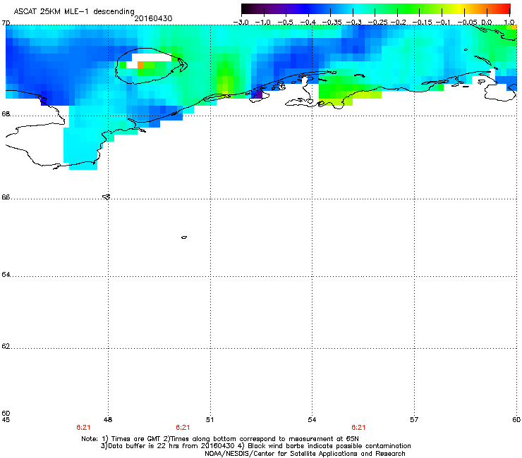Screen dimensions: 522x458
Task: Click the '-0.1' color bar label
Action: click(443, 23)
